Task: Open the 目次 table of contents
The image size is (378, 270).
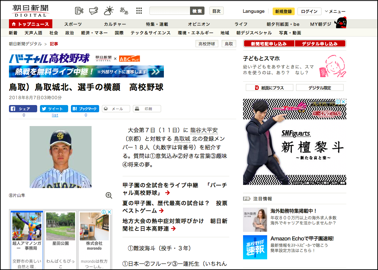Action: (216, 11)
